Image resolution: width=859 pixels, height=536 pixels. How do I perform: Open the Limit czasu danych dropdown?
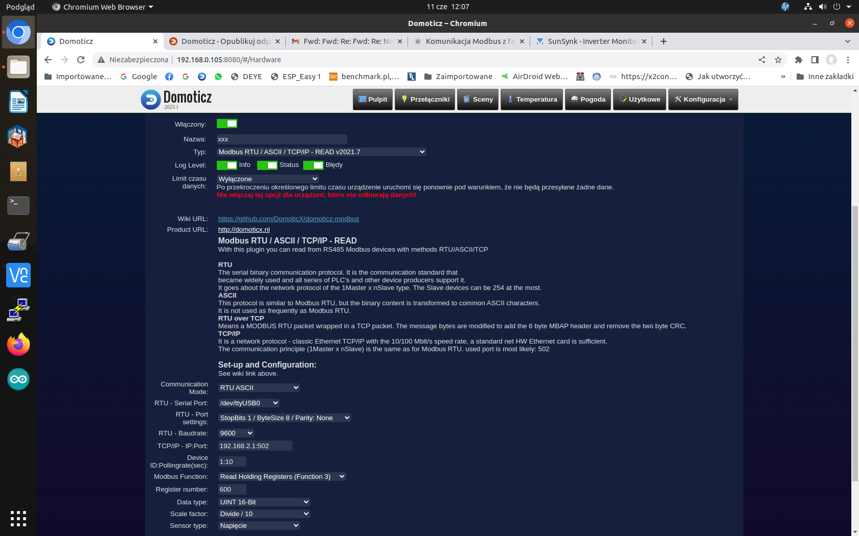268,179
